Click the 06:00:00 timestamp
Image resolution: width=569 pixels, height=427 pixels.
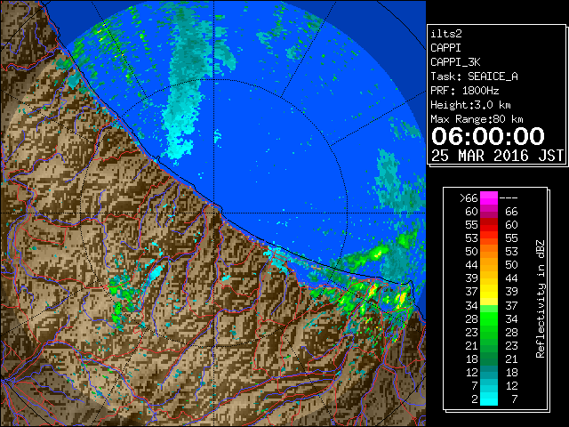(488, 136)
